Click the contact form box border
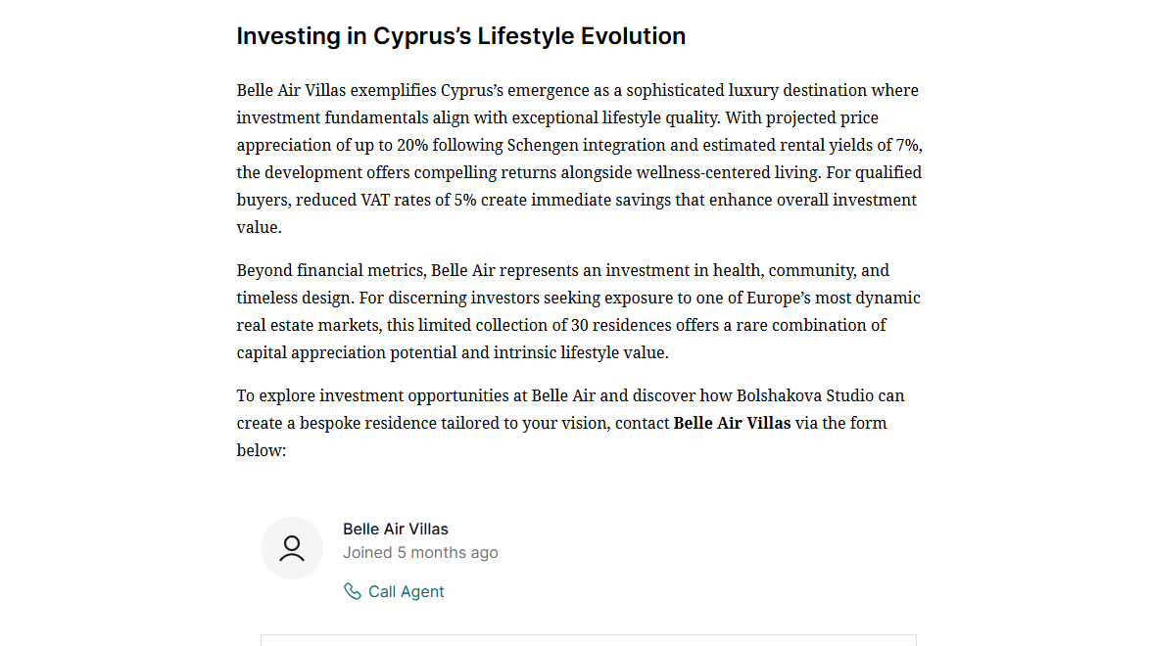Viewport: 1150px width, 646px height. coord(588,635)
